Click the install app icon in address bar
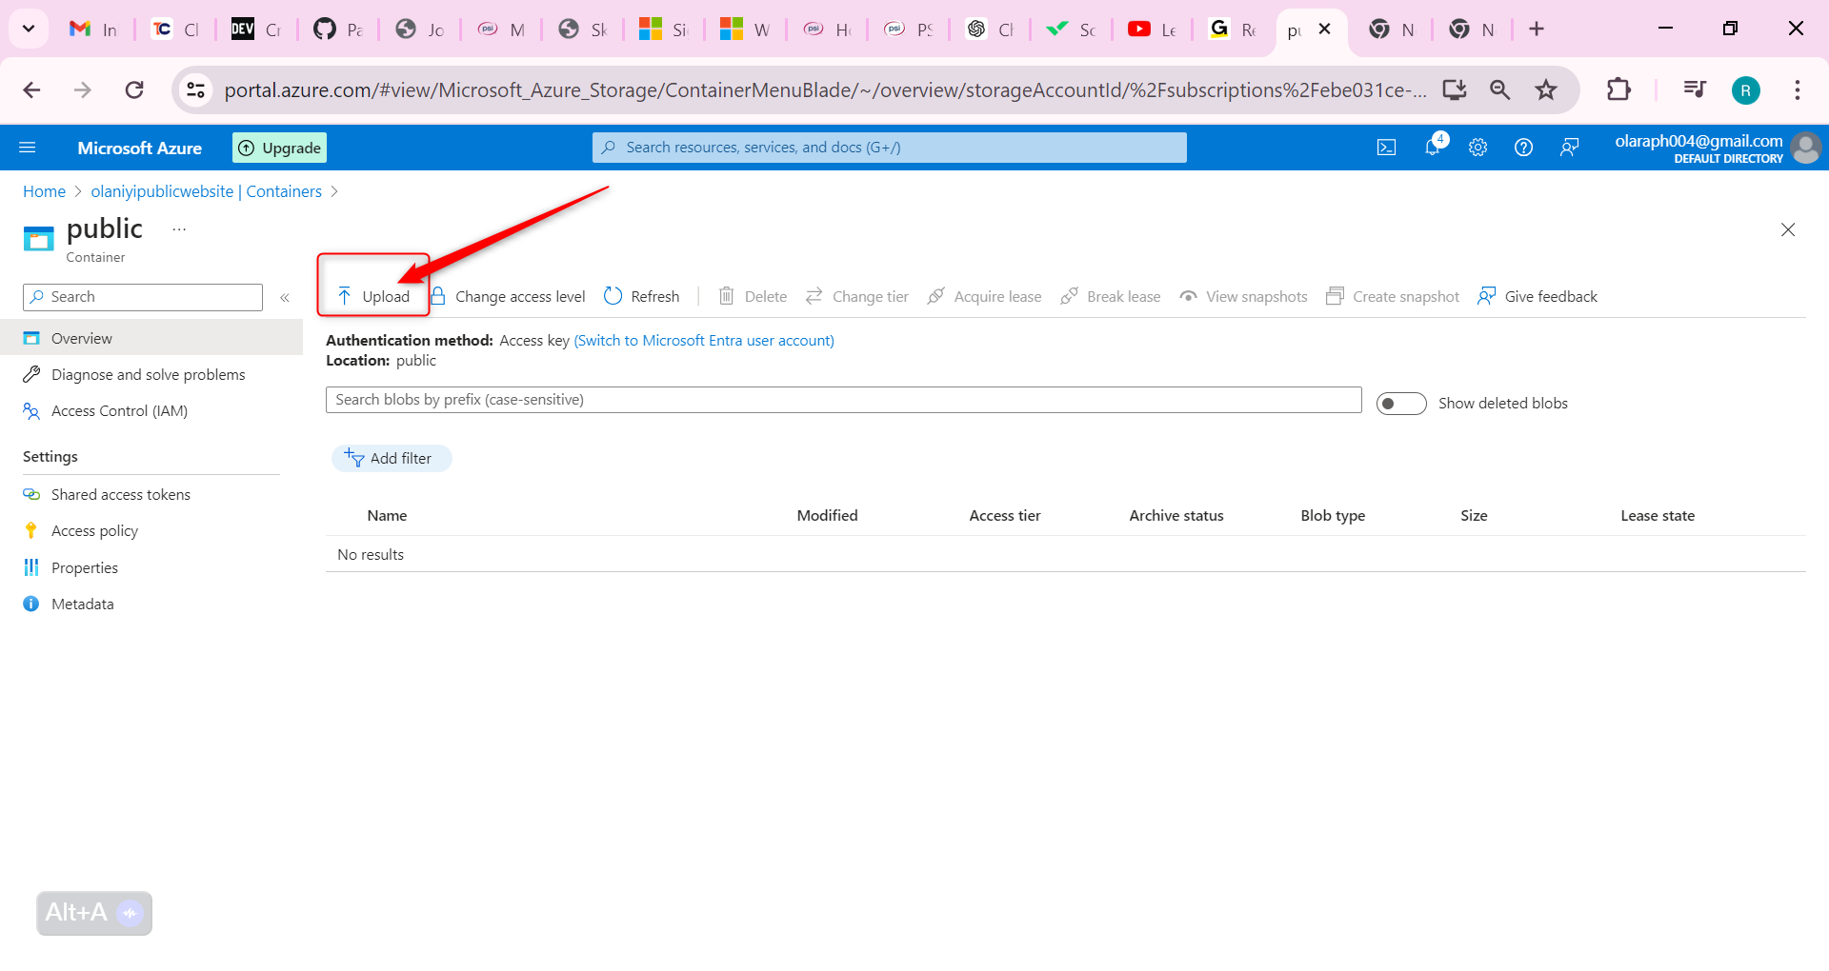This screenshot has height=971, width=1829. click(x=1455, y=90)
